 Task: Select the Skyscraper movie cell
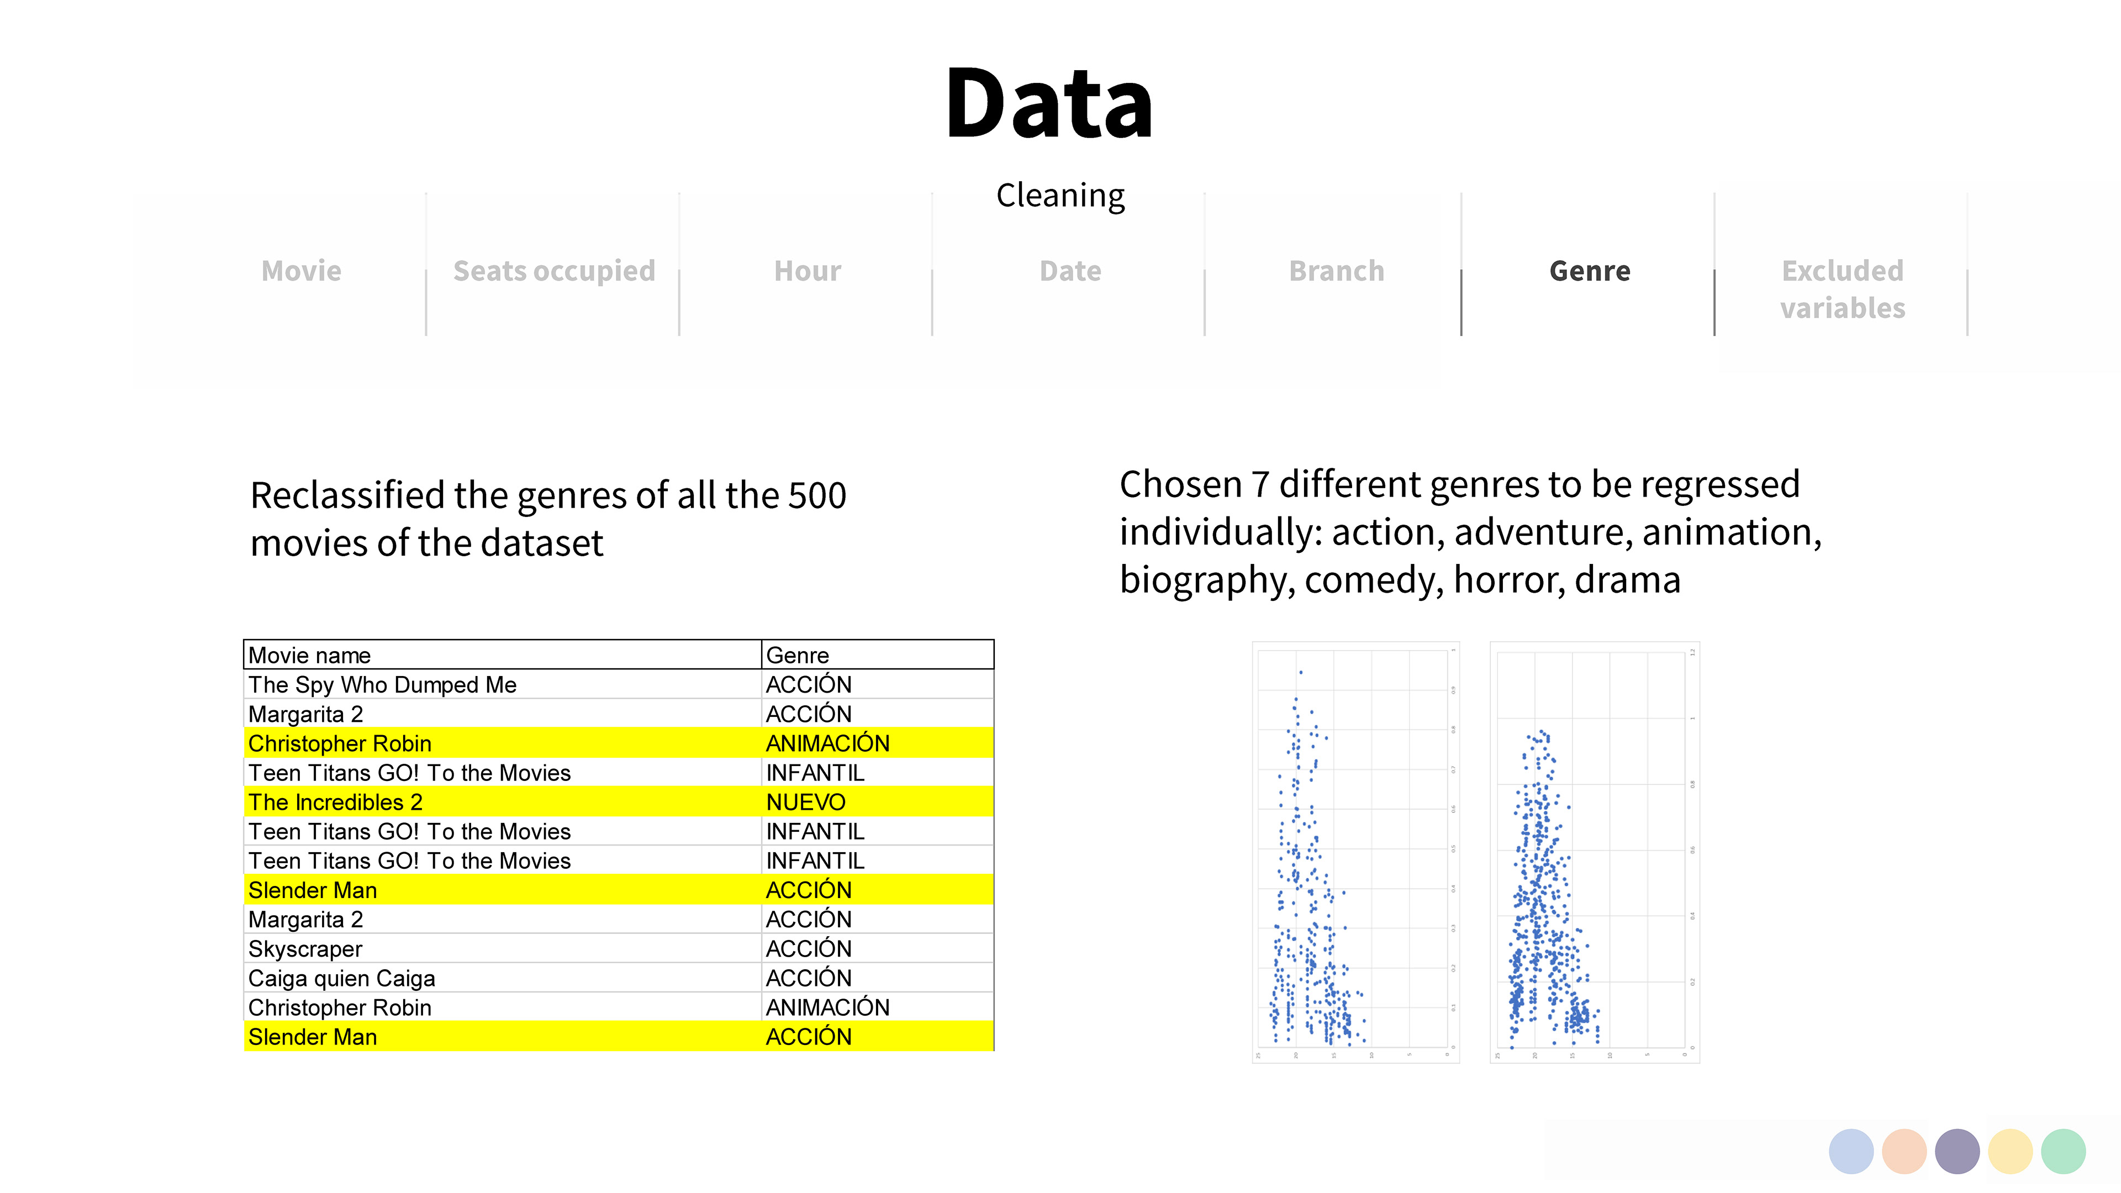click(x=502, y=948)
